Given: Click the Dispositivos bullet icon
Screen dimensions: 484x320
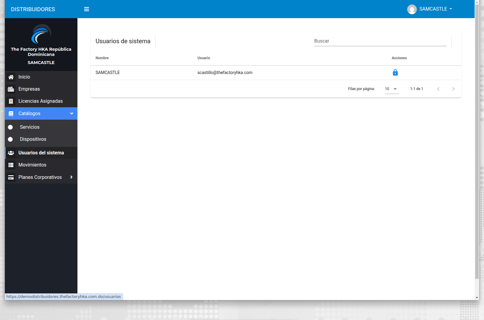Looking at the screenshot, I should pos(10,139).
